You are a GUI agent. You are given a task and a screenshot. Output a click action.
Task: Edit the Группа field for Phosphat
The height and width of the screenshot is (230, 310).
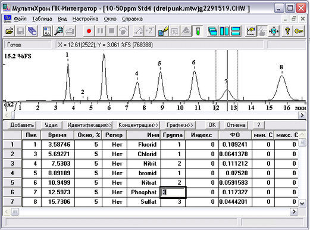173,192
